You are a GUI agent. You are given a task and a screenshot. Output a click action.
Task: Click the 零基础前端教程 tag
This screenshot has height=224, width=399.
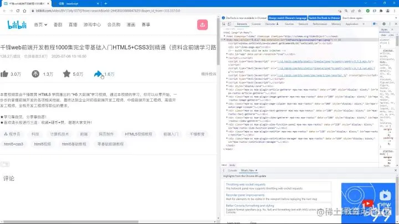(x=110, y=144)
